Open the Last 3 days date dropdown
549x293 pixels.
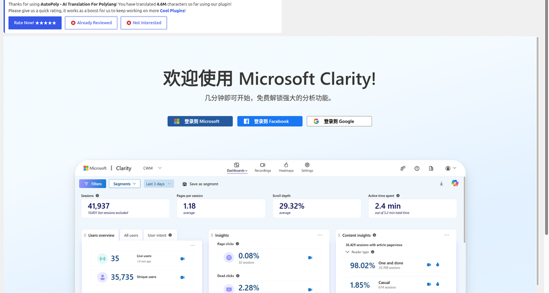tap(159, 184)
